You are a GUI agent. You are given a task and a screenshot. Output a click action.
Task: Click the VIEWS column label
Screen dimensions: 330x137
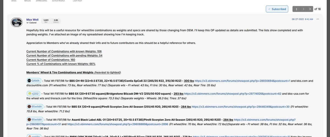click(13, 1)
